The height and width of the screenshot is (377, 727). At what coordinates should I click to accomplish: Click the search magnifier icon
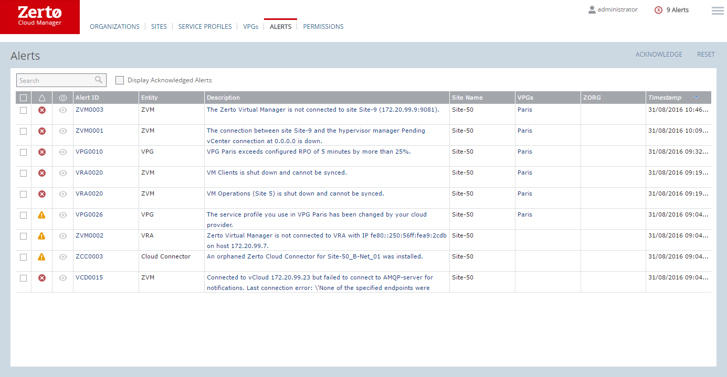(x=99, y=80)
